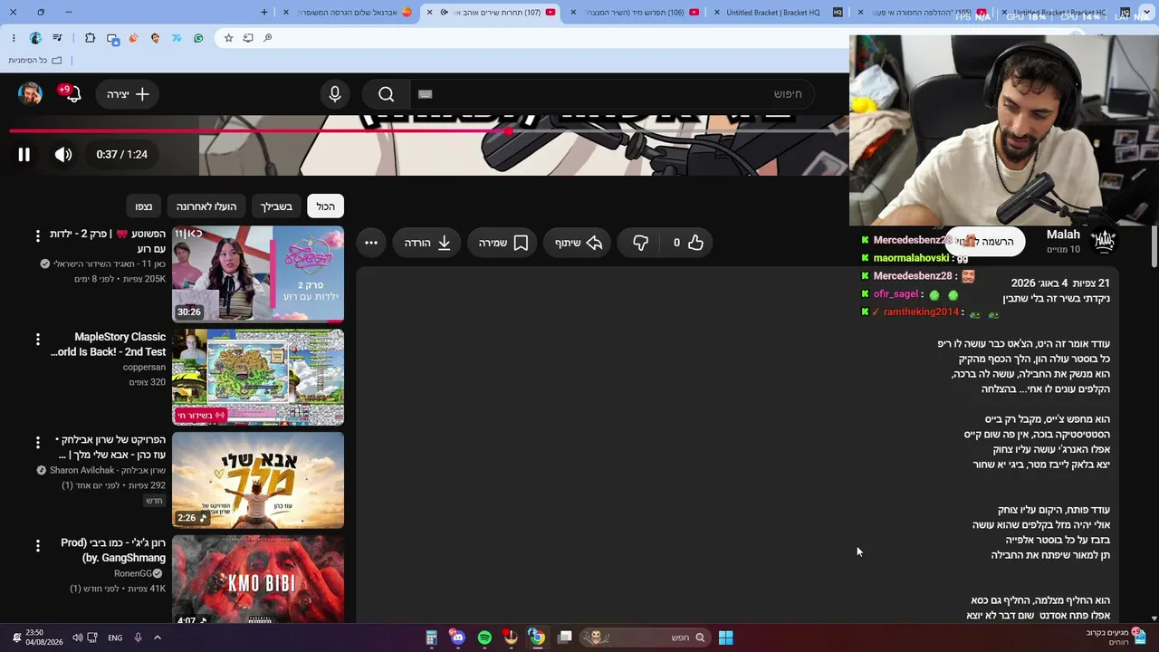Open voice search microphone
This screenshot has width=1159, height=652.
pos(335,94)
